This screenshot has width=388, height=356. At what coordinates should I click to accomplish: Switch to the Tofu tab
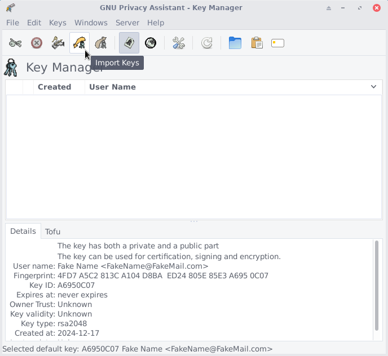(x=52, y=232)
